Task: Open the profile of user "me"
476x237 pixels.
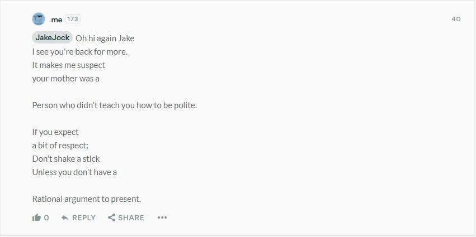Action: click(56, 20)
